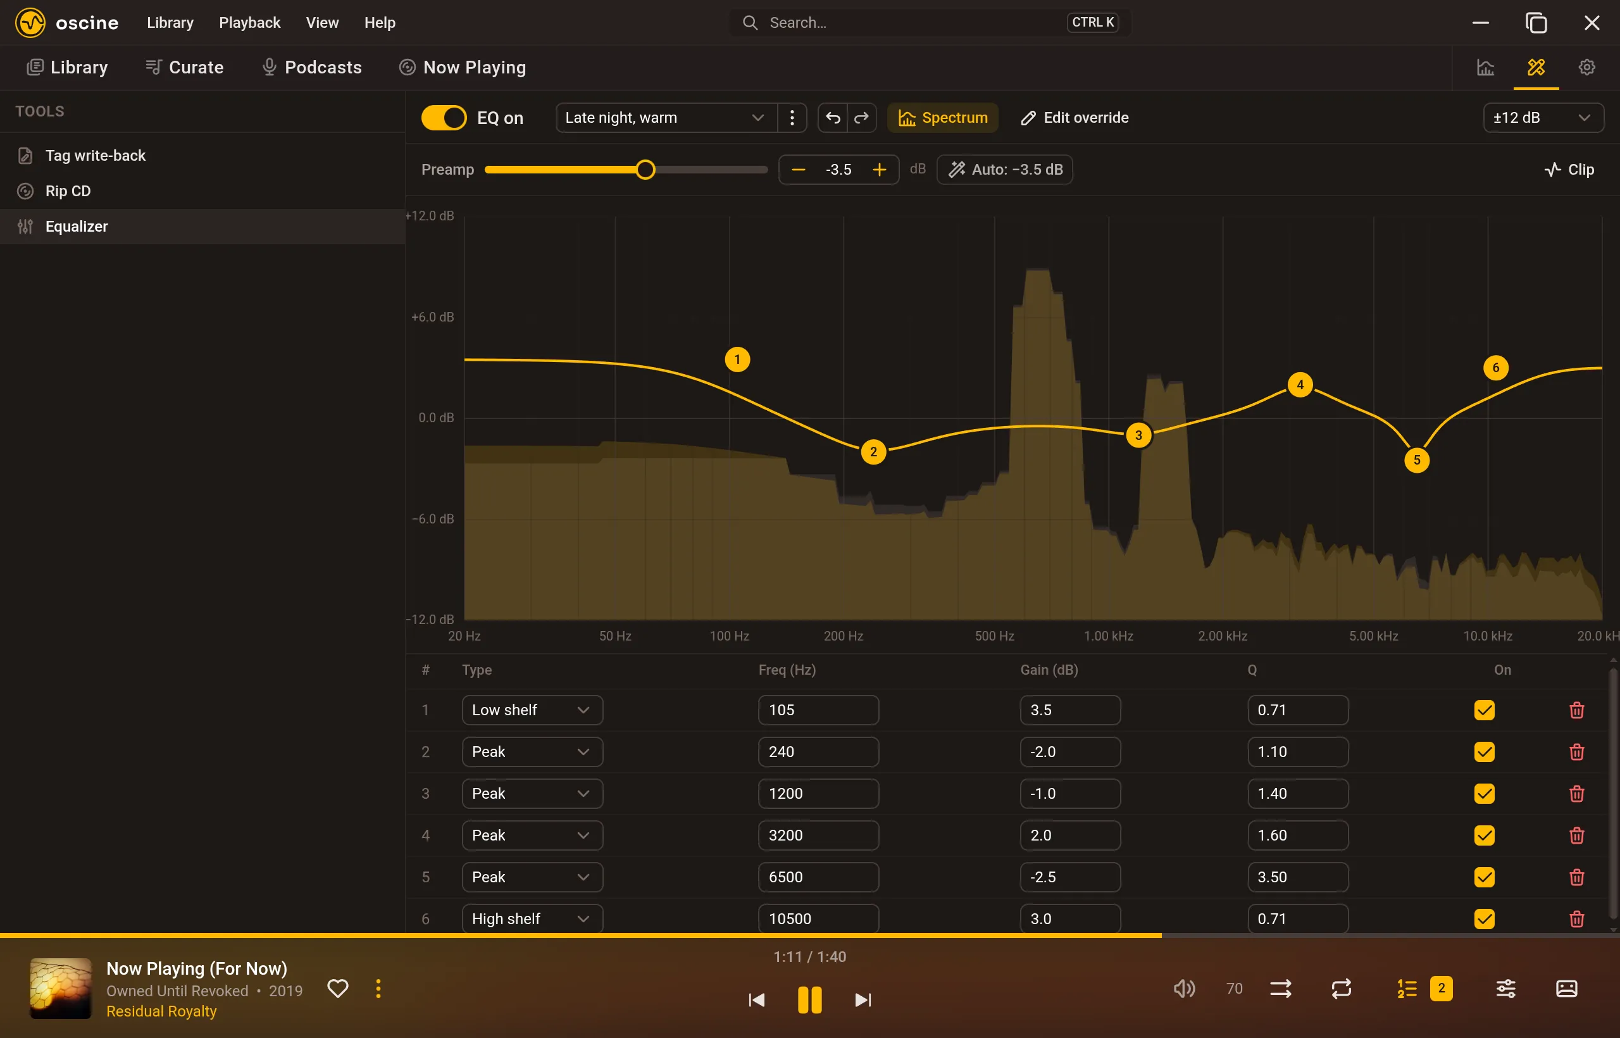The image size is (1620, 1038).
Task: Redo the EQ change
Action: 861,118
